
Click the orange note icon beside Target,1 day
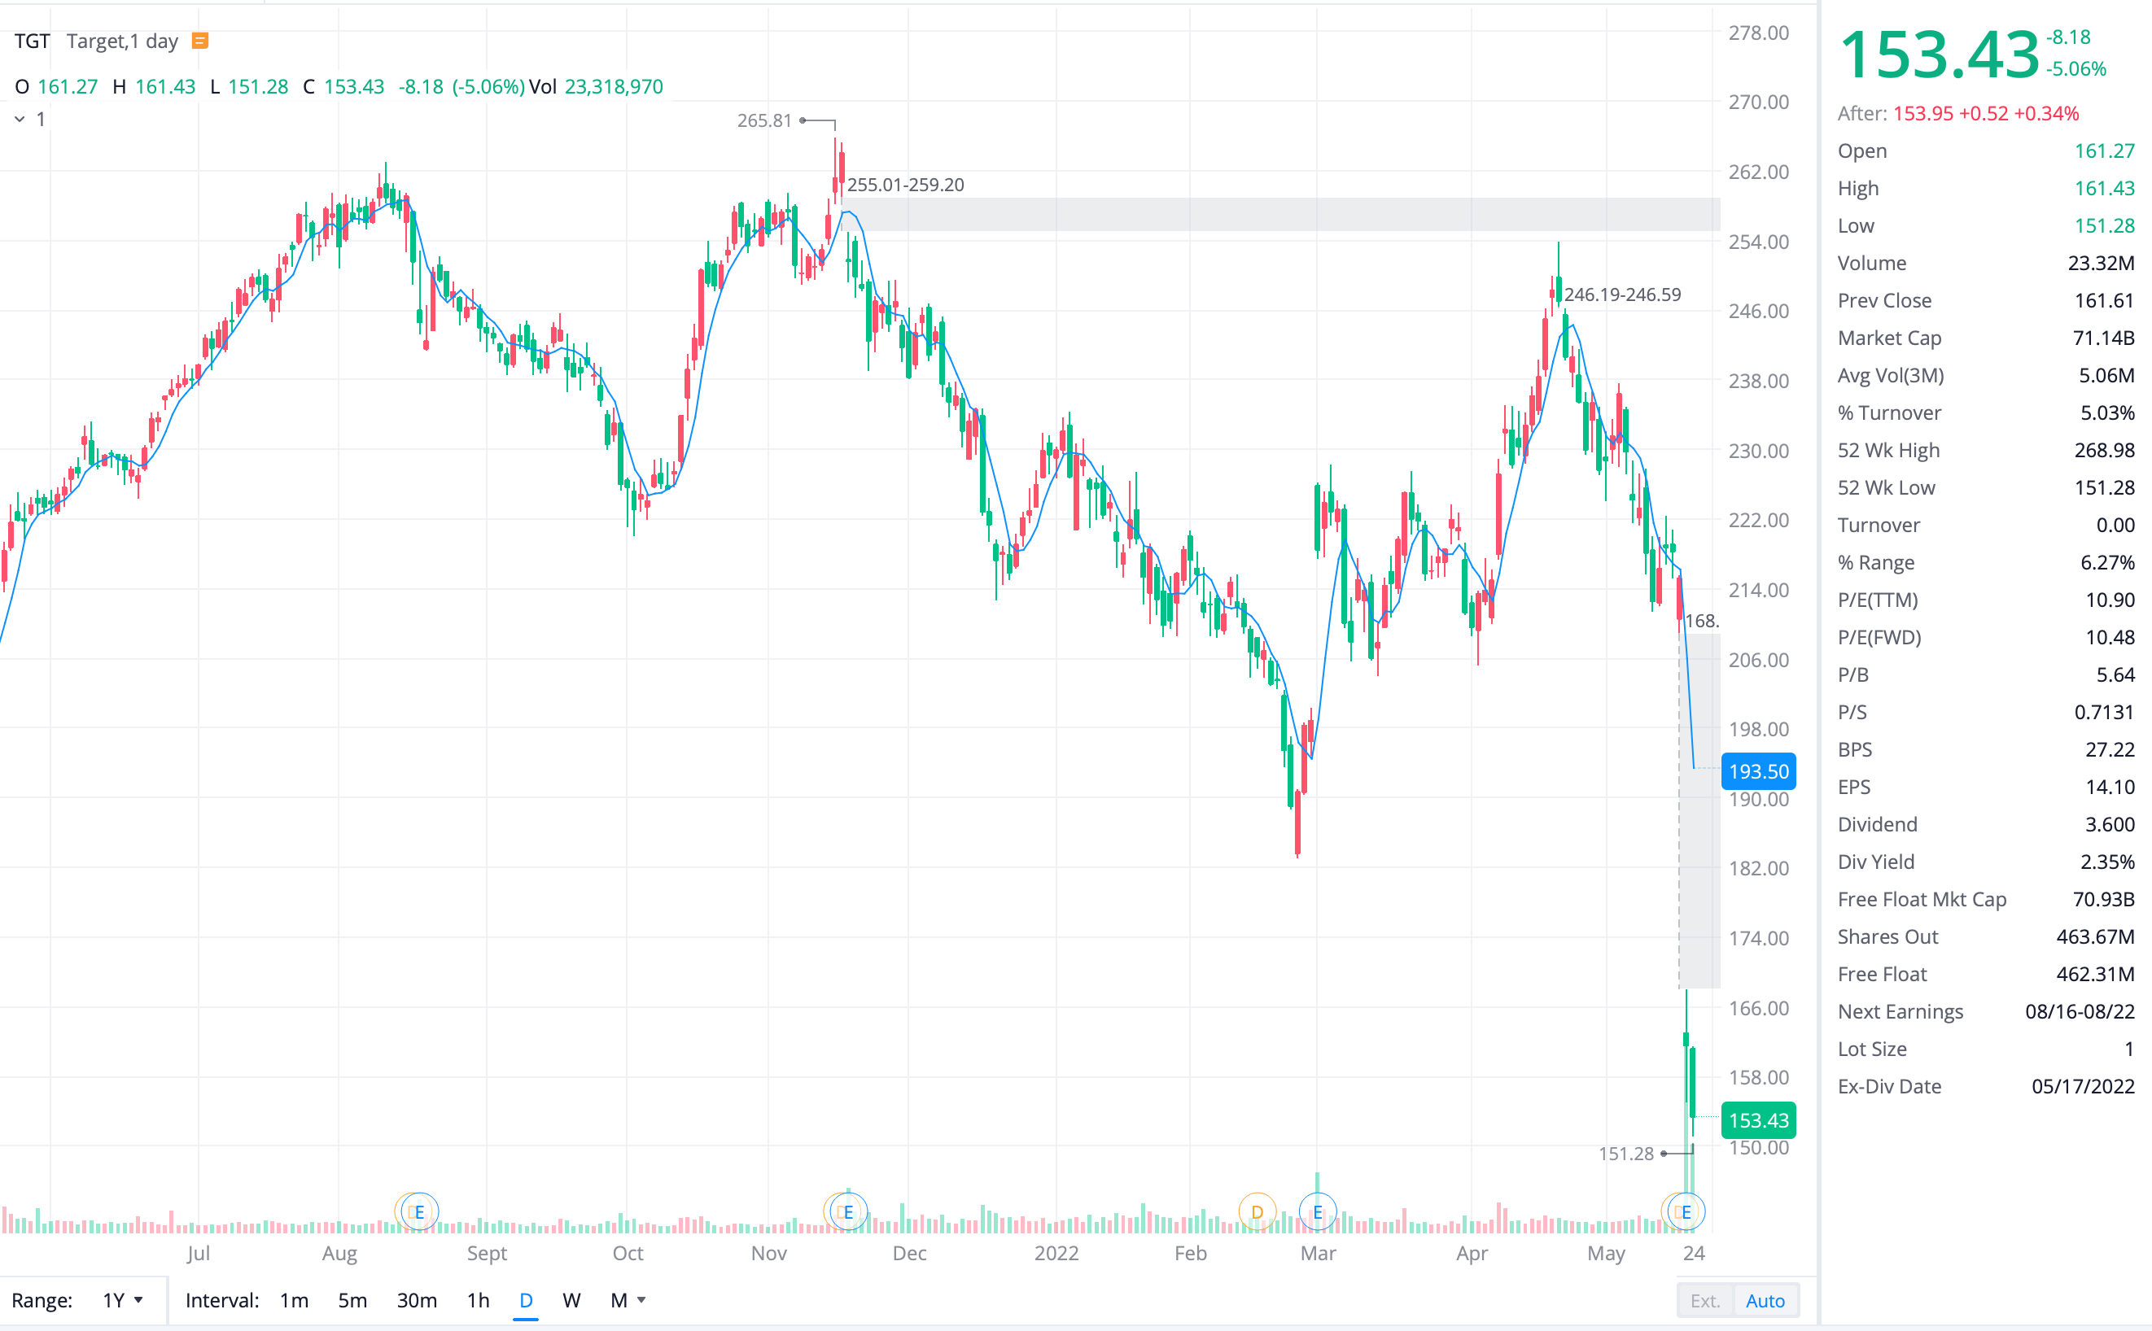[200, 41]
